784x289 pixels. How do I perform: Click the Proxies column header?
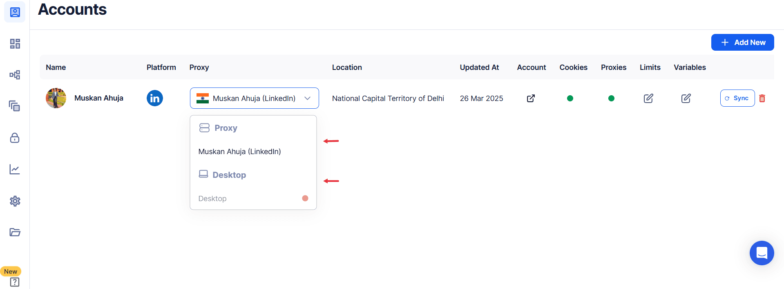[x=613, y=67]
